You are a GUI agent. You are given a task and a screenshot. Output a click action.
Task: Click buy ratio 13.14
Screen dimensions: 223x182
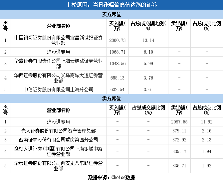click(148, 40)
